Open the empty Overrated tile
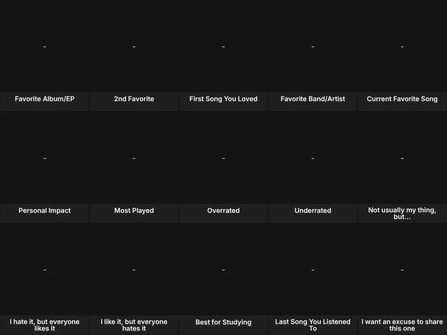The width and height of the screenshot is (447, 335). point(223,158)
